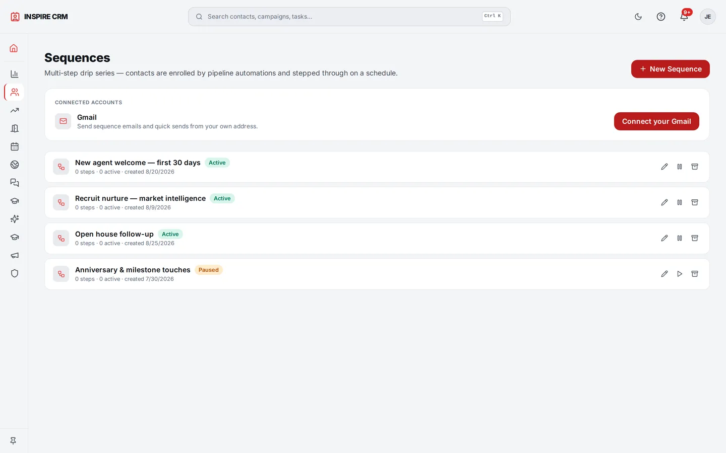Open 'Open house follow-up' sequence title
726x453 pixels.
tap(114, 234)
